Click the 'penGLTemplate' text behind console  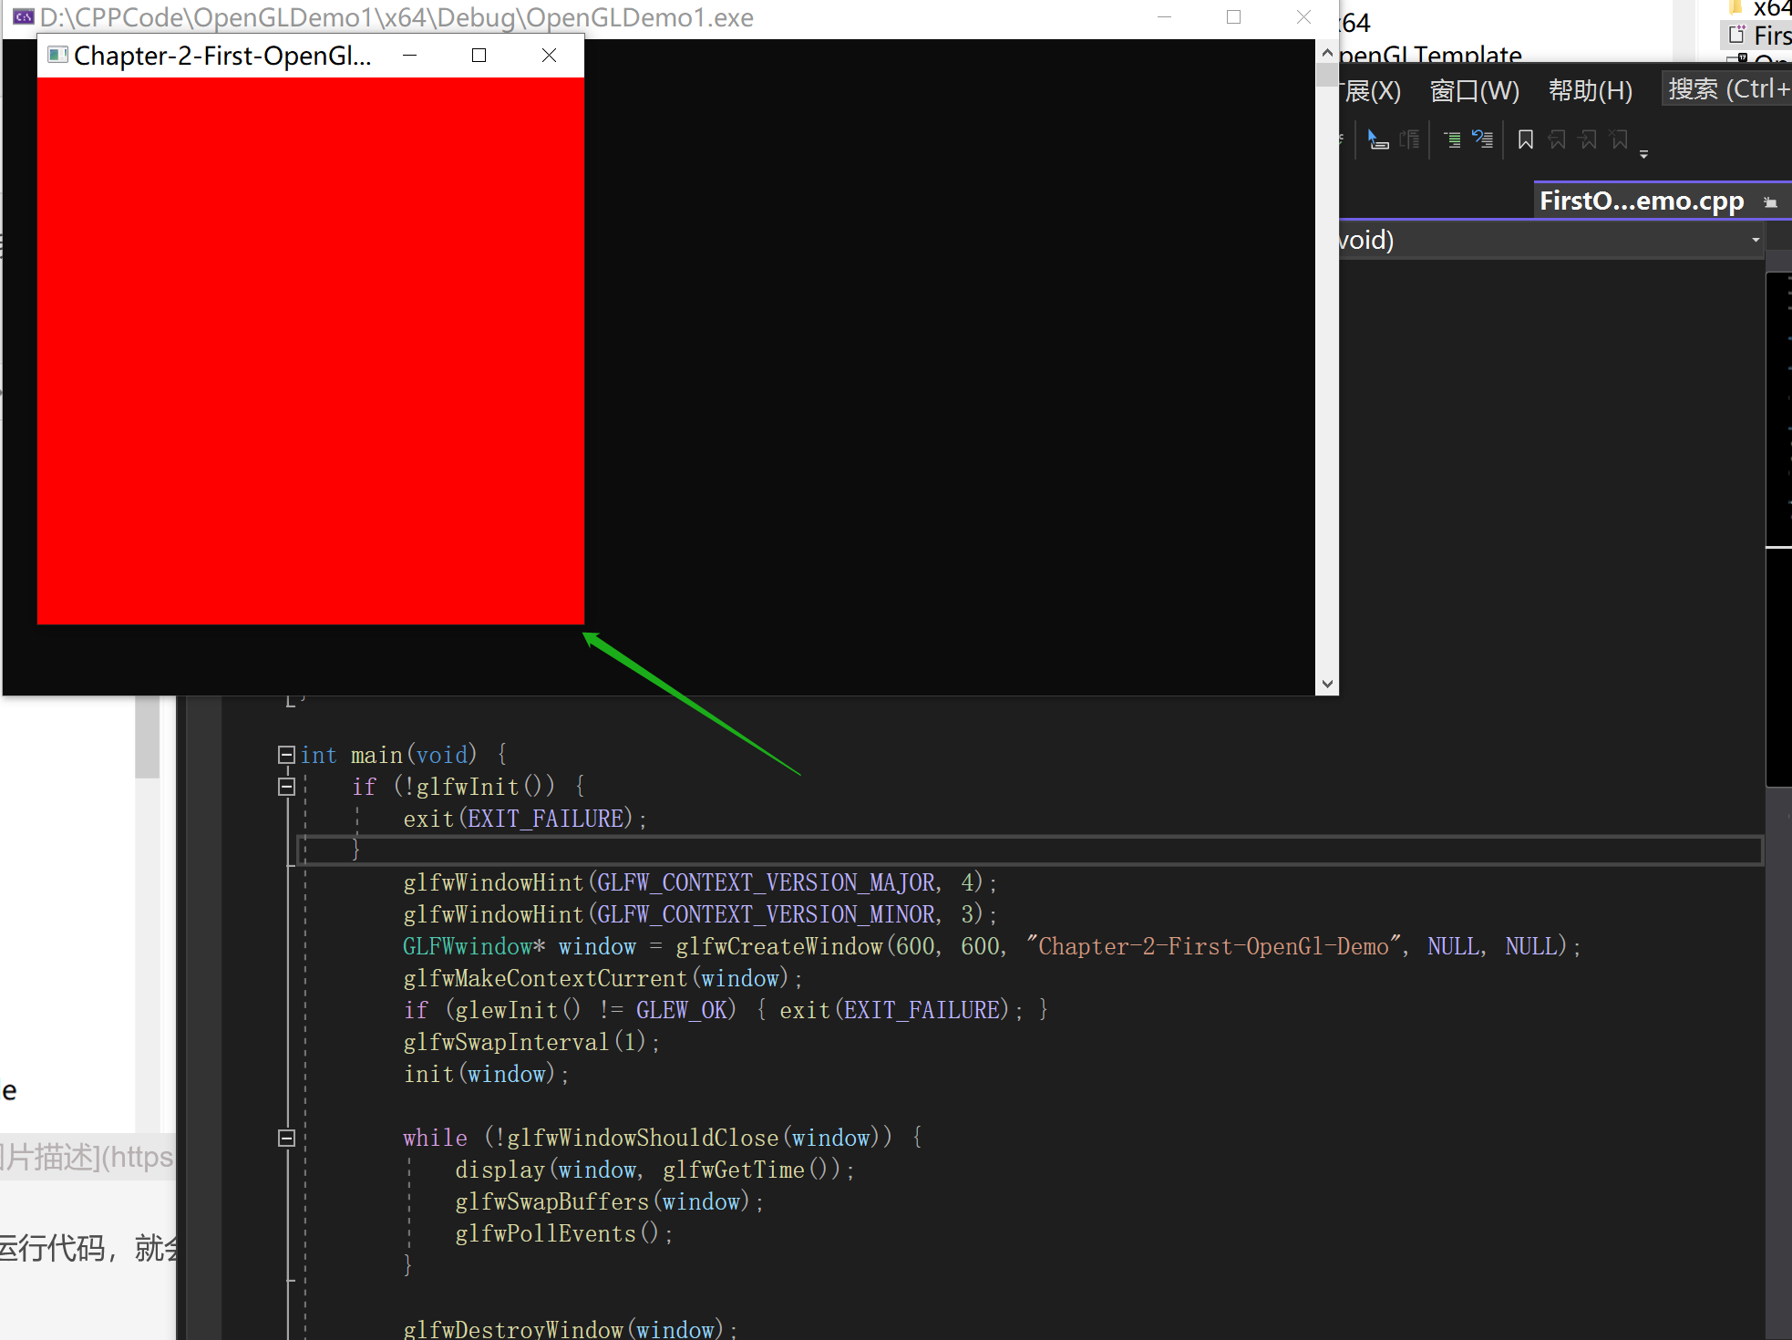(1430, 55)
